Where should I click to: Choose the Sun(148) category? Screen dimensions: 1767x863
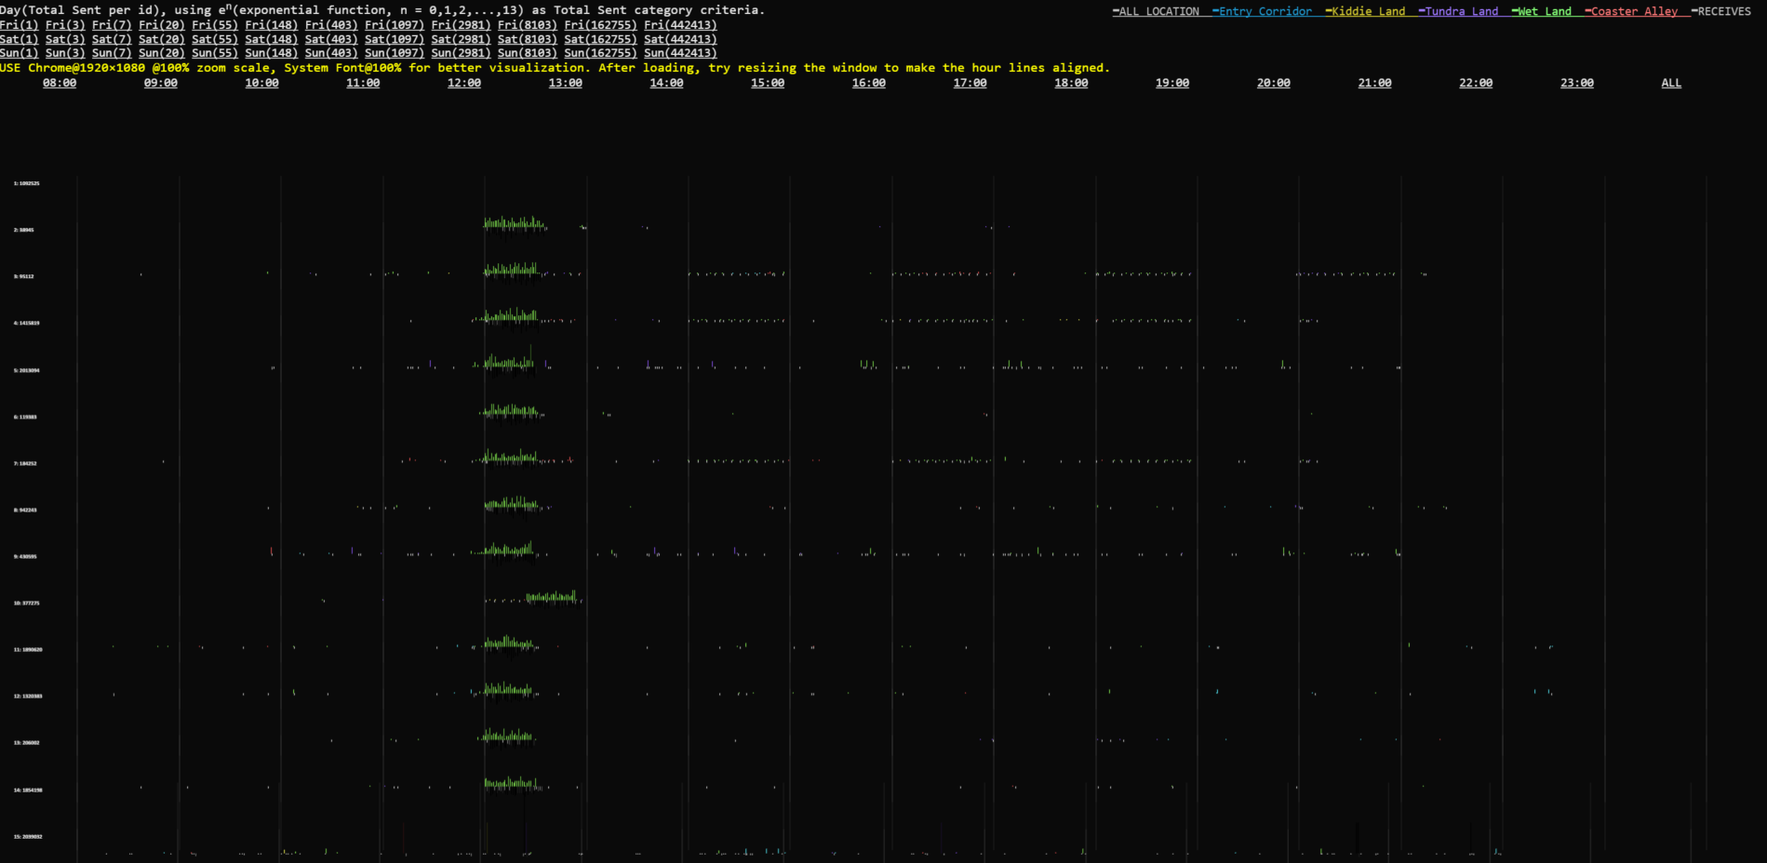272,53
